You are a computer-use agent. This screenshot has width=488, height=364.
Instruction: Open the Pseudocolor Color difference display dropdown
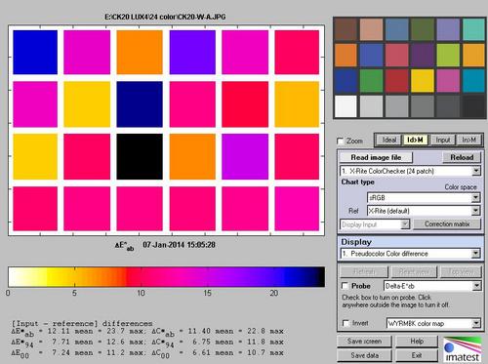point(410,254)
